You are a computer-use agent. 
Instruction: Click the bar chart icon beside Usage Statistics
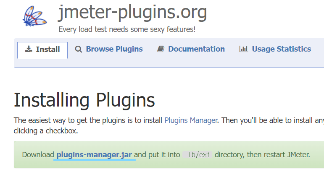pos(243,49)
